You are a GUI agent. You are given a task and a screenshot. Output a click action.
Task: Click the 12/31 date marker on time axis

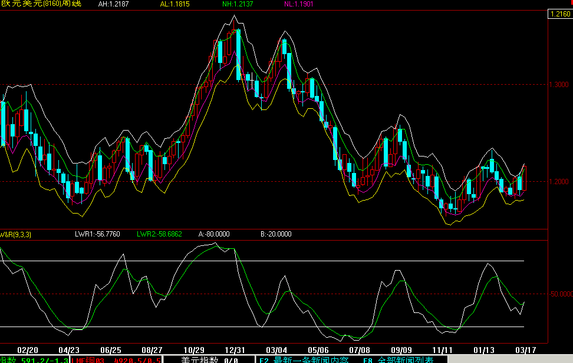[x=235, y=350]
